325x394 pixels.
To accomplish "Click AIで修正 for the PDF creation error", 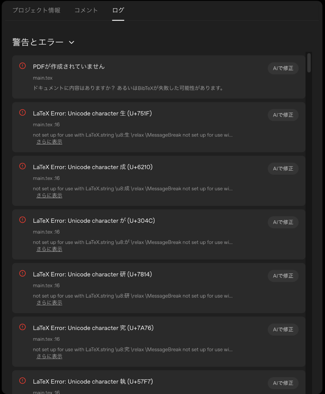I will (283, 68).
